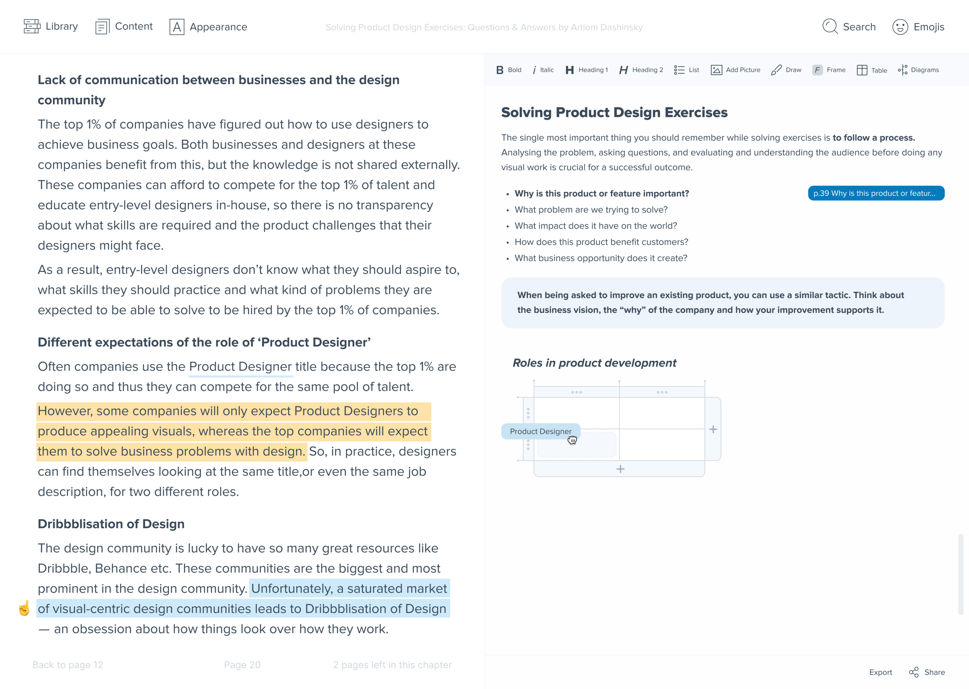Screen dimensions: 969x689
Task: Click Back to page 12
Action: tap(68, 665)
